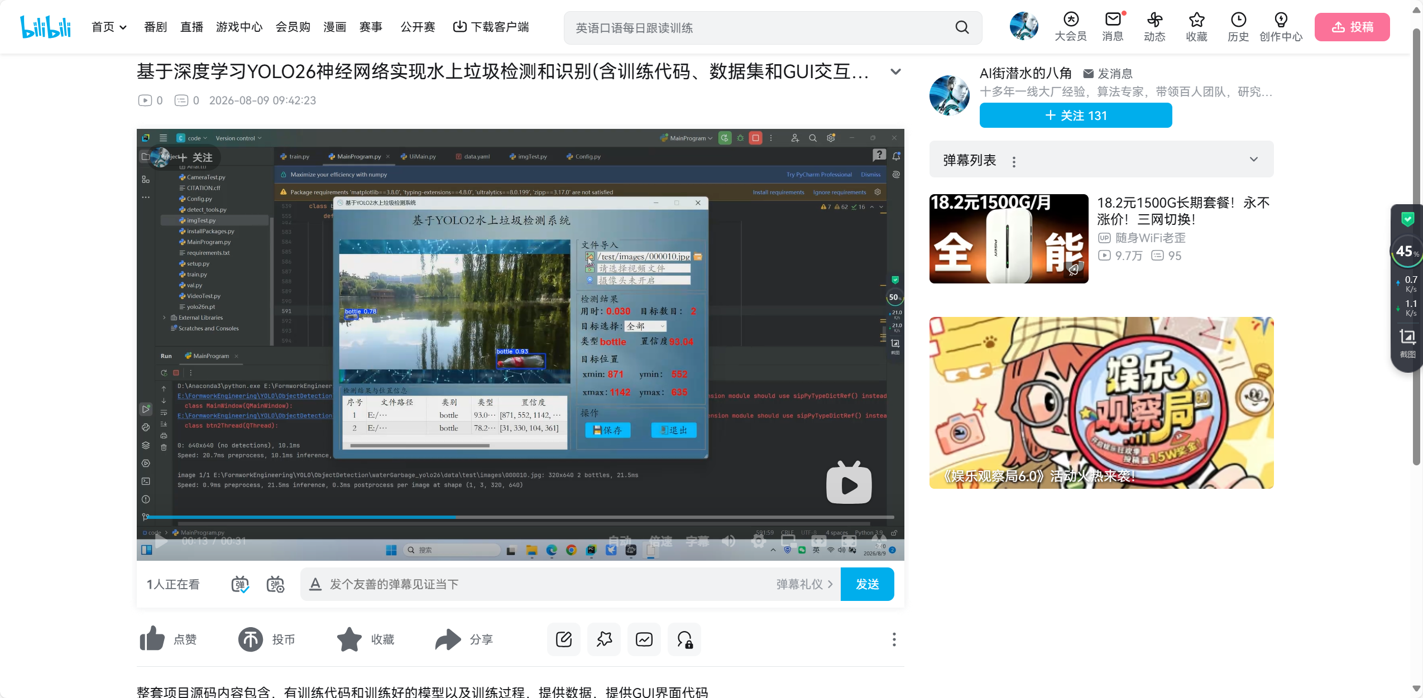Click the green shield widget icon
This screenshot has height=698, width=1423.
(x=1407, y=219)
